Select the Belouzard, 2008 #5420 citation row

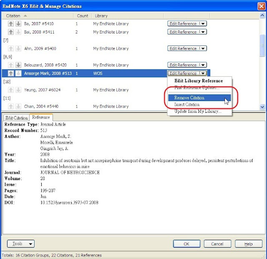click(x=106, y=65)
